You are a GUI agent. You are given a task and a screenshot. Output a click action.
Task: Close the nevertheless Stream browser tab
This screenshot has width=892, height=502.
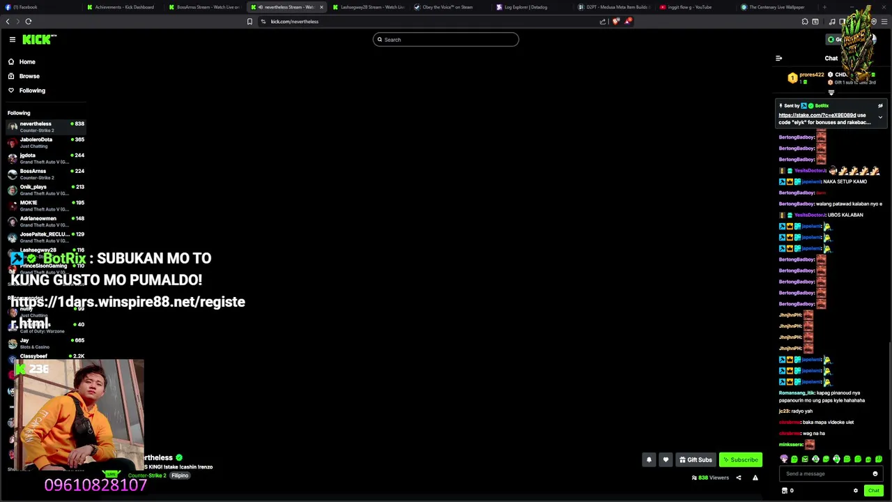(321, 7)
